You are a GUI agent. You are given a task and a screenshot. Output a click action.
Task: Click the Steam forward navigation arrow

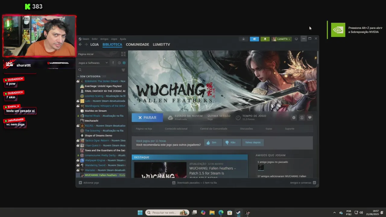click(x=86, y=44)
